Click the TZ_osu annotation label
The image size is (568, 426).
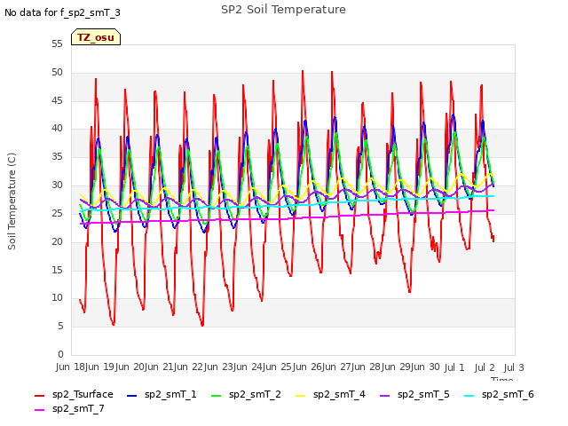click(96, 37)
